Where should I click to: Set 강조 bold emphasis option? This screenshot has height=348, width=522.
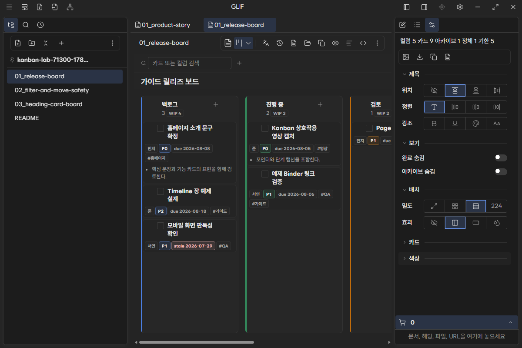434,124
